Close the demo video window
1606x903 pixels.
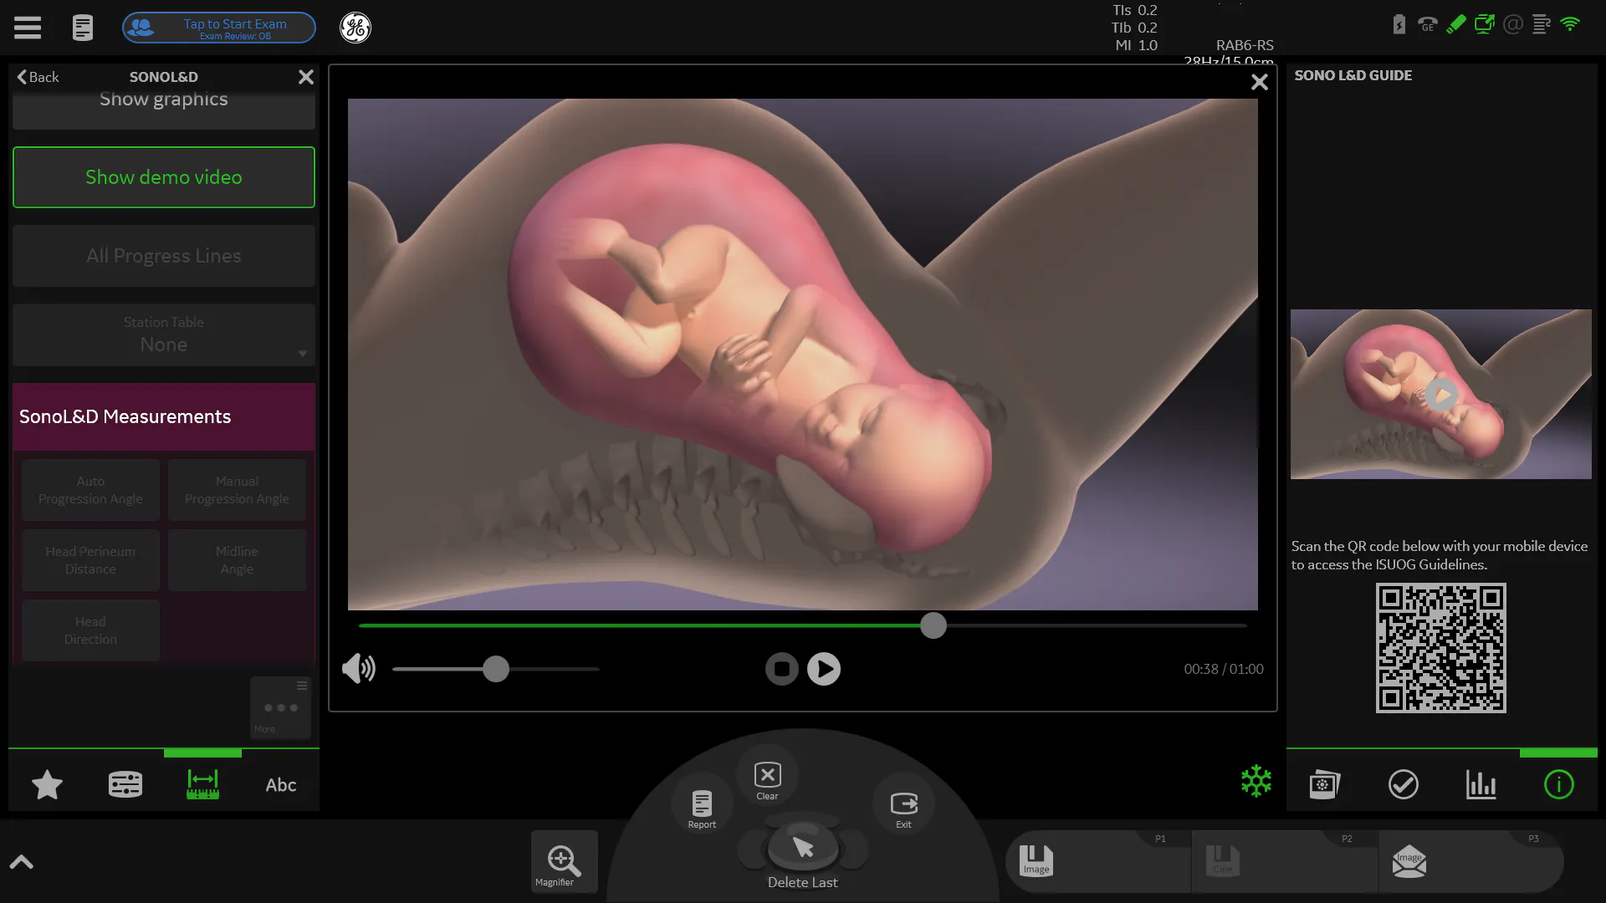pos(1259,82)
